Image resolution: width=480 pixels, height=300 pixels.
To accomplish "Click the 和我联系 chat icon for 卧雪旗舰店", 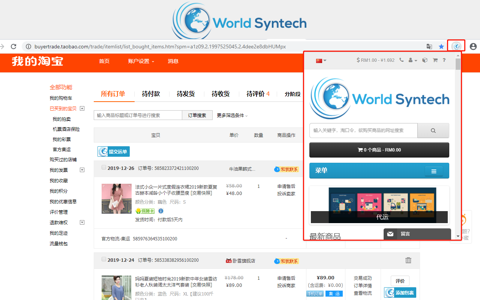I will point(287,261).
